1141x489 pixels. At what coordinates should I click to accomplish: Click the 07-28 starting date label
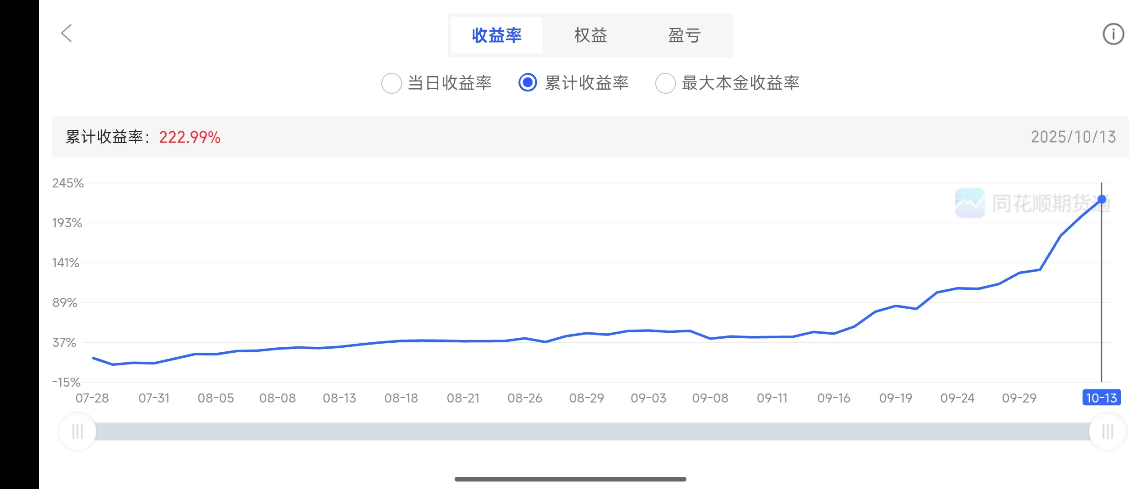point(92,398)
